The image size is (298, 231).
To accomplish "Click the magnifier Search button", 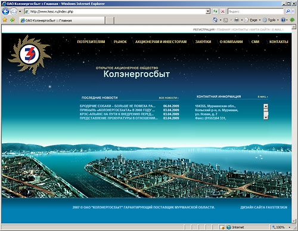I will click(x=288, y=11).
